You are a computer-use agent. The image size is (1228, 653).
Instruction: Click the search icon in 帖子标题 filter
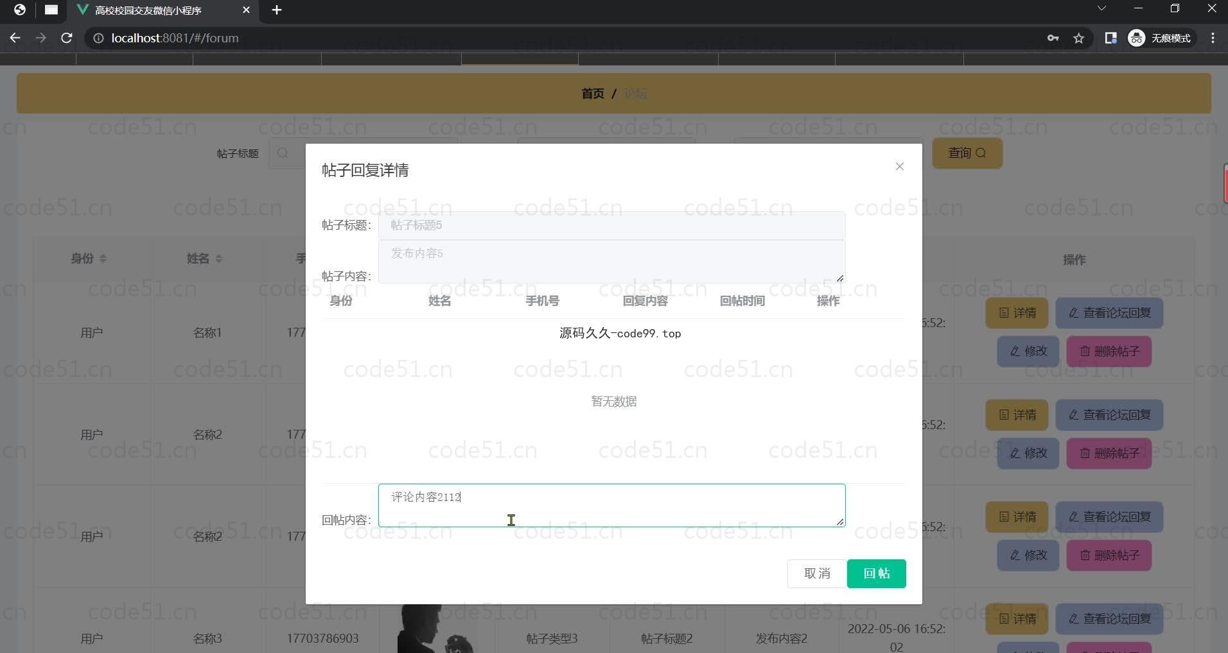point(283,153)
